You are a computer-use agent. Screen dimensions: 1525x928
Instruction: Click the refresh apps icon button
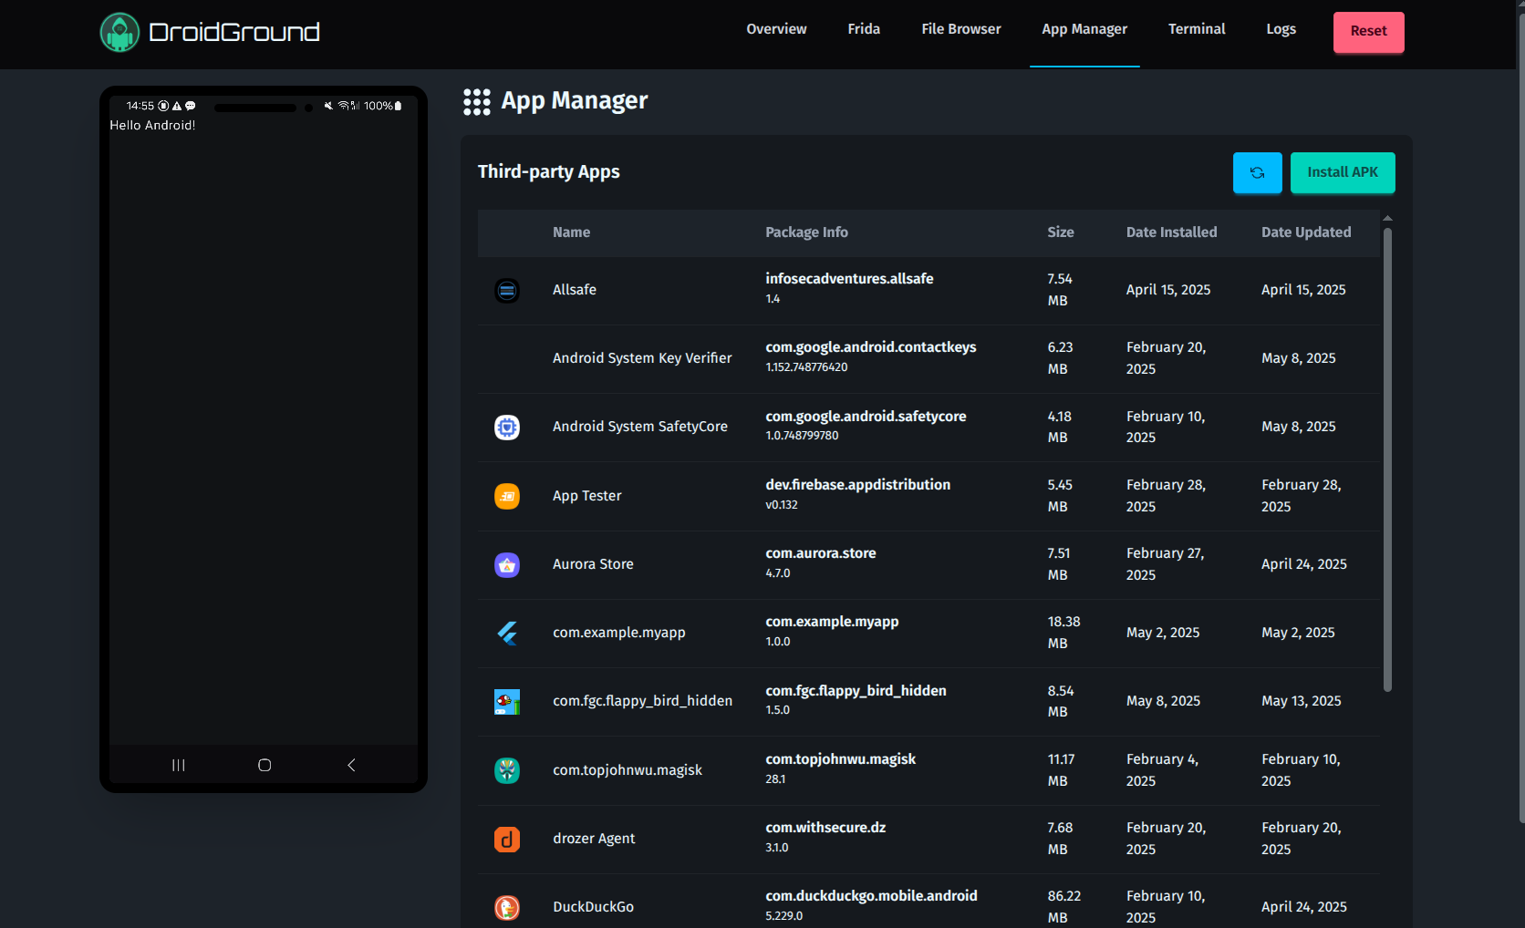click(x=1257, y=172)
